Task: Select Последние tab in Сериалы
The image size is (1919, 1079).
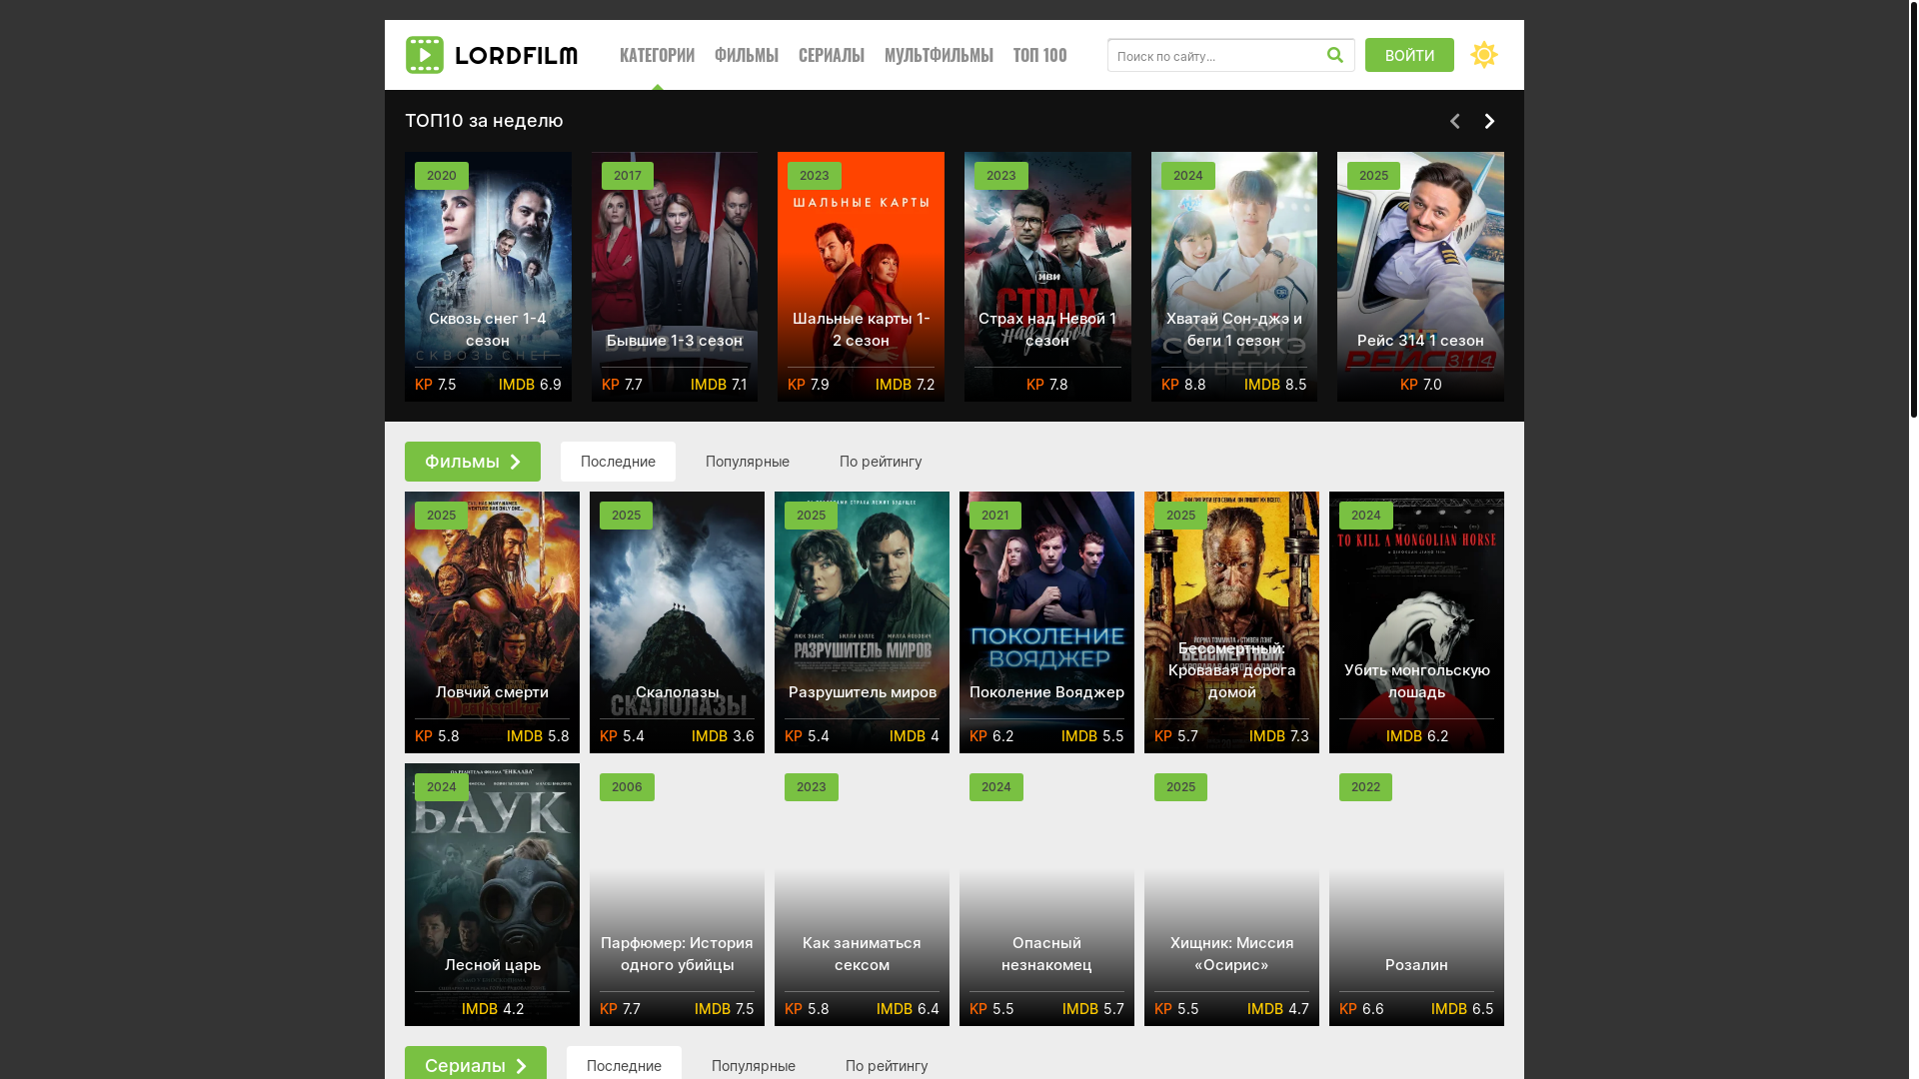Action: (624, 1063)
